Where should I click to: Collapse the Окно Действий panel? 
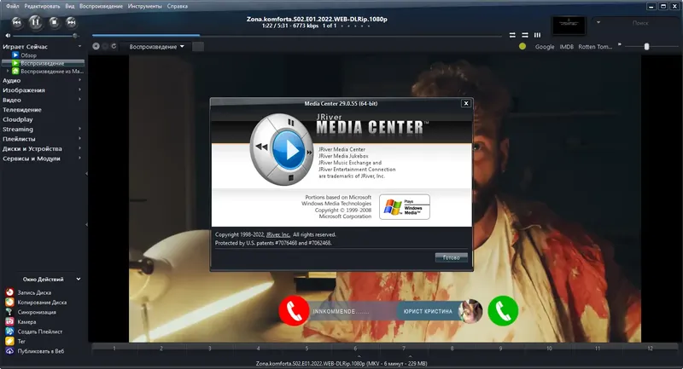pyautogui.click(x=79, y=279)
